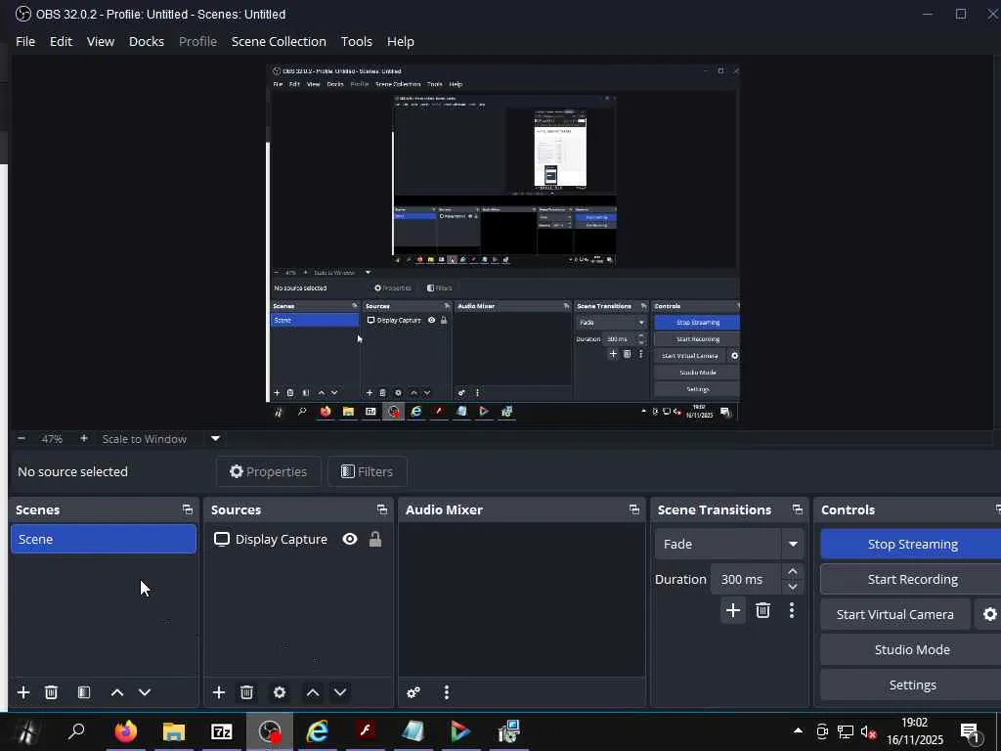The image size is (1001, 751).
Task: Add a configurable transition with plus icon
Action: tap(733, 610)
